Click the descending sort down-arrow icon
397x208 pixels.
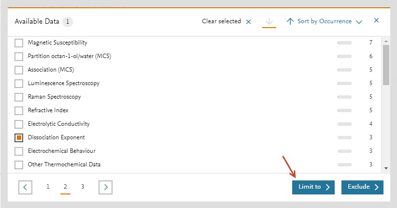[269, 22]
